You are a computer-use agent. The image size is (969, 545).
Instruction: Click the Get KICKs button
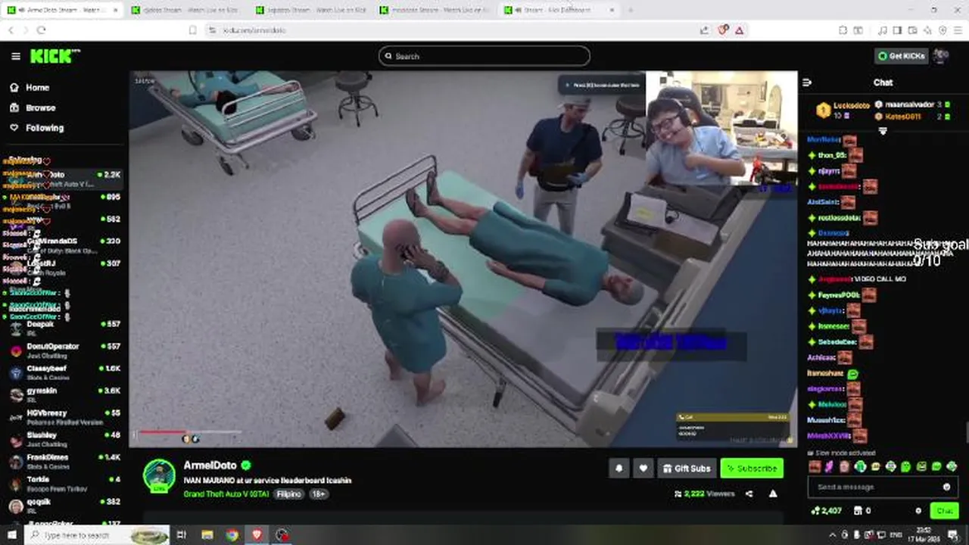click(902, 56)
